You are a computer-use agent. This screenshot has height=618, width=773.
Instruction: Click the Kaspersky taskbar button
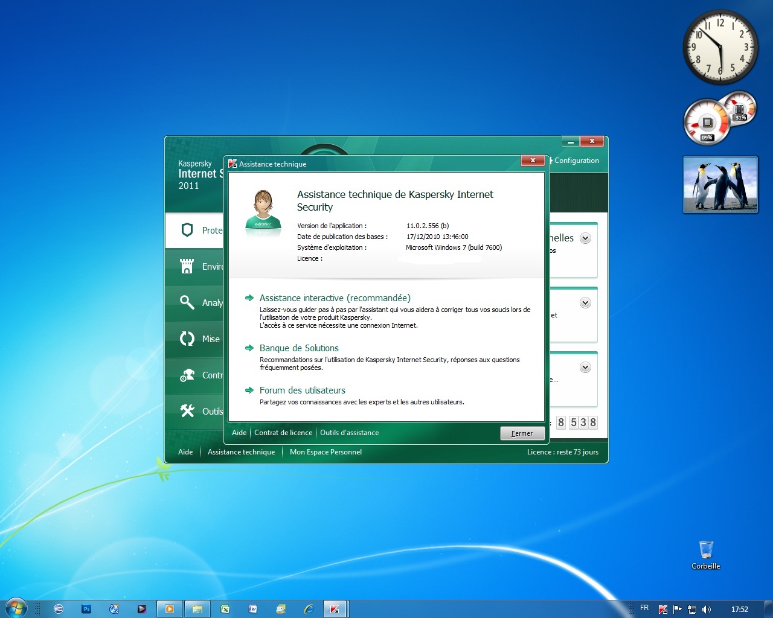(335, 609)
